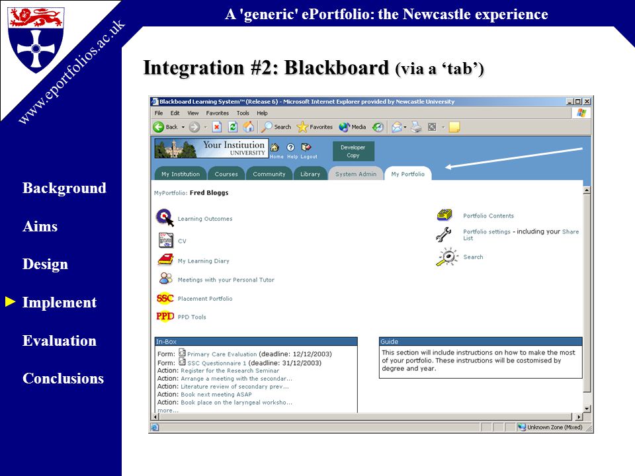Click the Print icon in the toolbar

point(416,127)
